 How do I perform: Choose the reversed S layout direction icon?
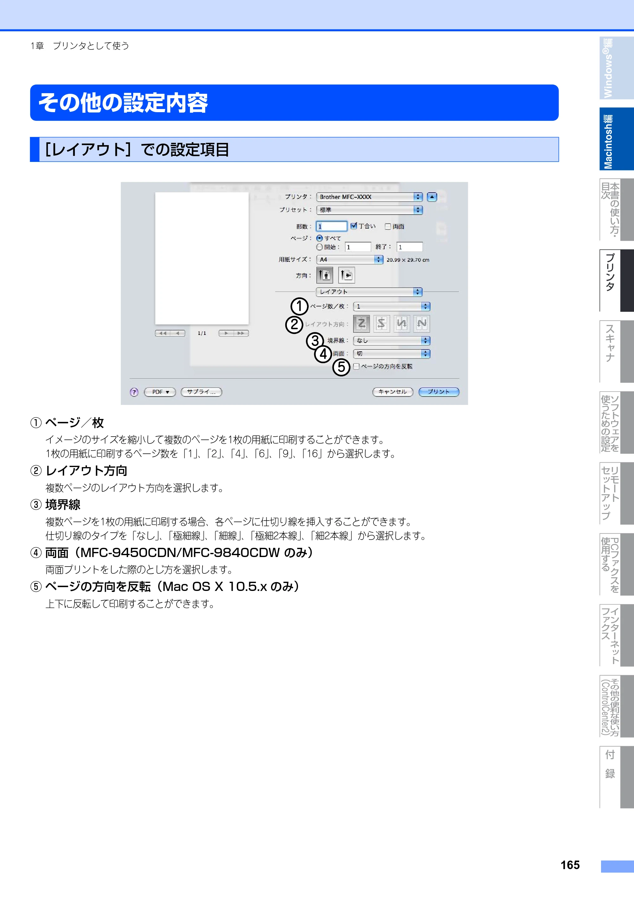pyautogui.click(x=381, y=324)
